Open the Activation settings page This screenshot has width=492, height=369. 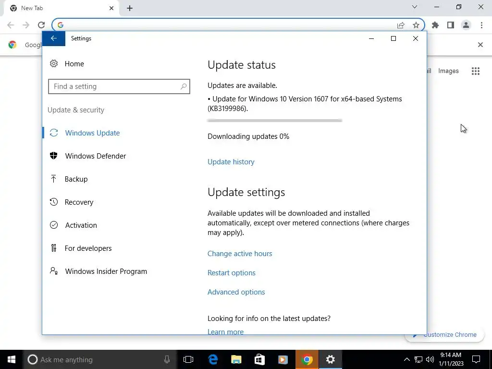[81, 225]
